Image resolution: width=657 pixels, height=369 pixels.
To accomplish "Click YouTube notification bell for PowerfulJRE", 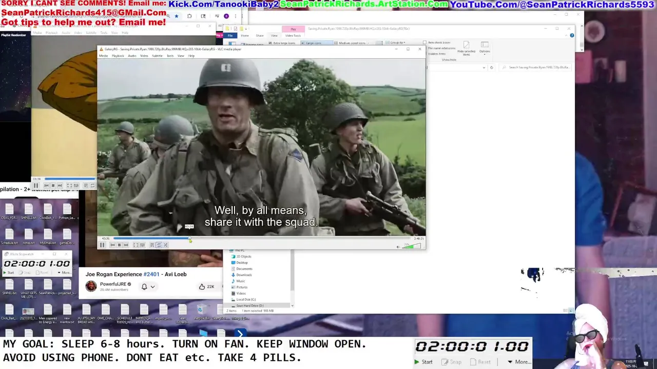I will [144, 286].
